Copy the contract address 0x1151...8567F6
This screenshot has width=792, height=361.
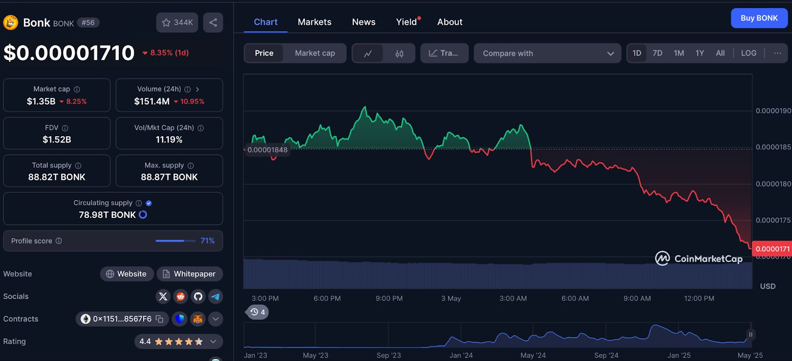point(159,319)
